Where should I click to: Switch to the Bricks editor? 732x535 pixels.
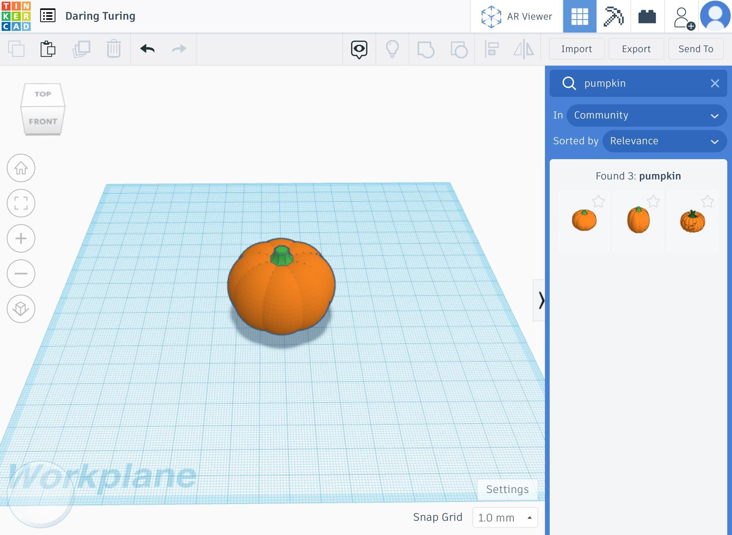tap(646, 16)
